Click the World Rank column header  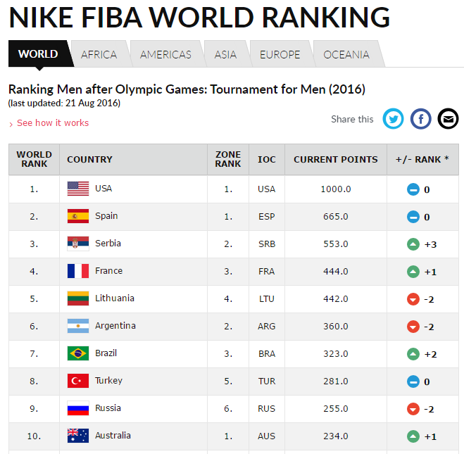[x=34, y=159]
